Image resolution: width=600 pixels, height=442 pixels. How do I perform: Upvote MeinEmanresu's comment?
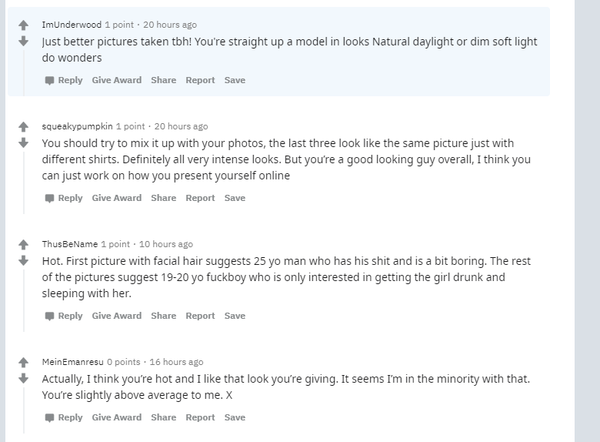tap(23, 363)
